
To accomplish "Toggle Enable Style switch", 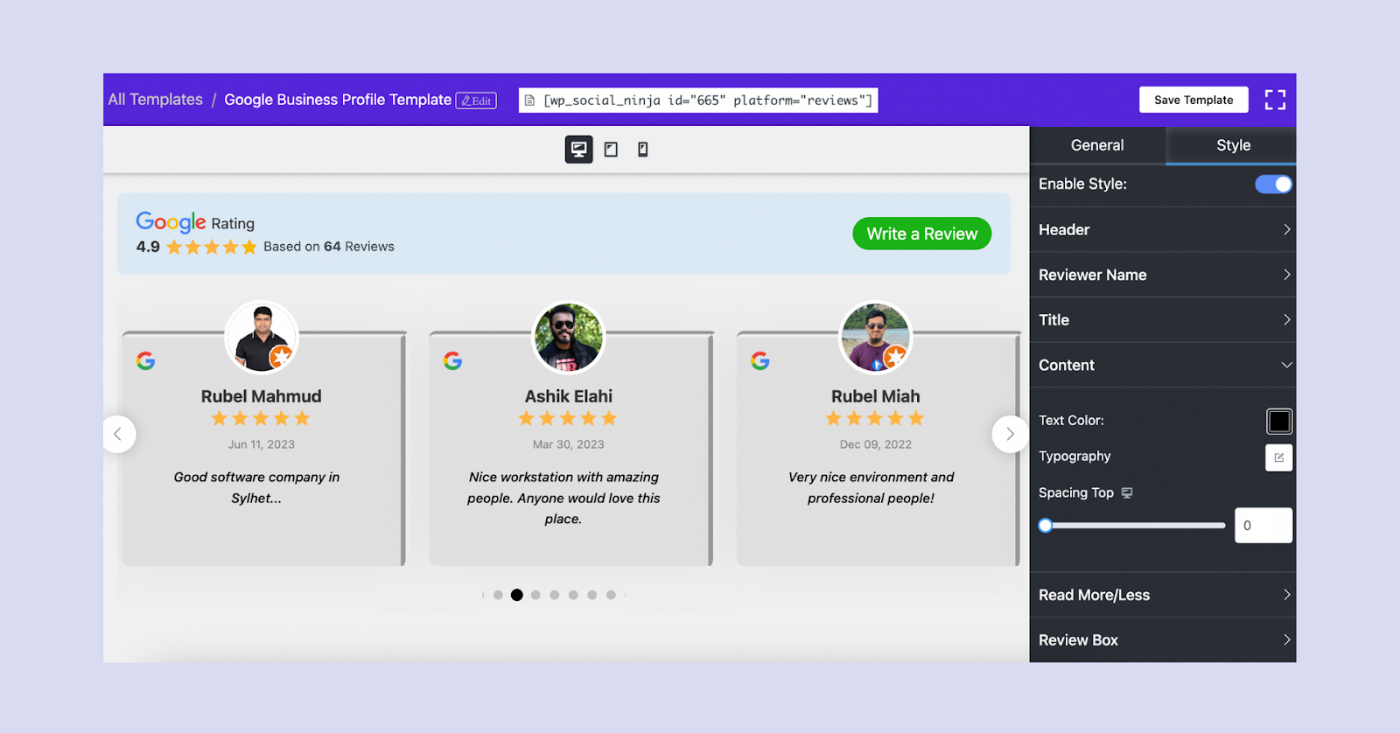I will [x=1273, y=185].
